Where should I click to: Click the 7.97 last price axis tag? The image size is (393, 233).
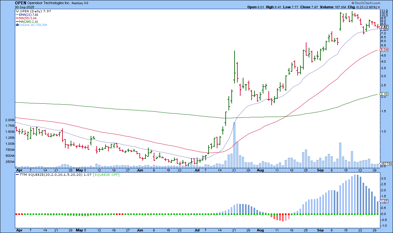tap(384, 27)
